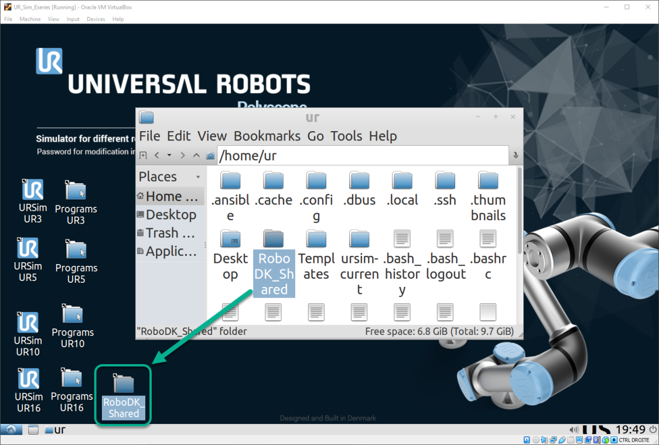Viewport: 659px width, 445px height.
Task: Expand the back-history dropdown arrow in the toolbar
Action: (x=170, y=155)
